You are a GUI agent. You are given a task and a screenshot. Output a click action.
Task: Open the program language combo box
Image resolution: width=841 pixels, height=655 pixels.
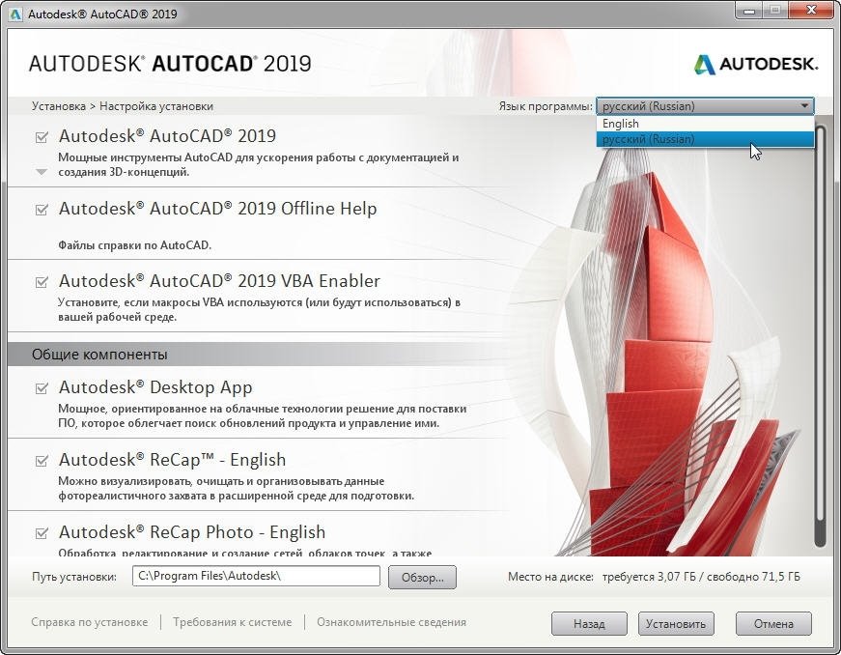pos(705,106)
